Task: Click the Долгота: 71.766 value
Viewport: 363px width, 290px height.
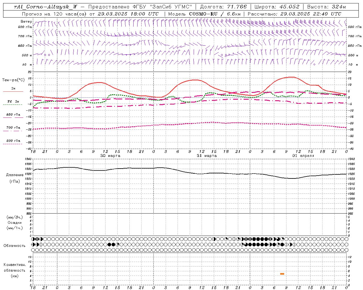Action: point(223,7)
